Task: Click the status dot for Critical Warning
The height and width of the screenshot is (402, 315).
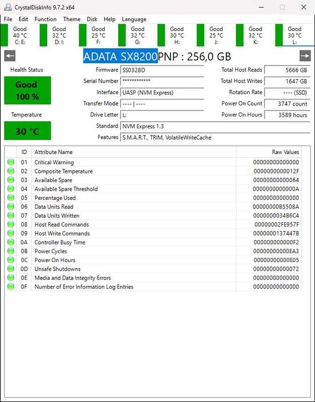Action: point(11,162)
